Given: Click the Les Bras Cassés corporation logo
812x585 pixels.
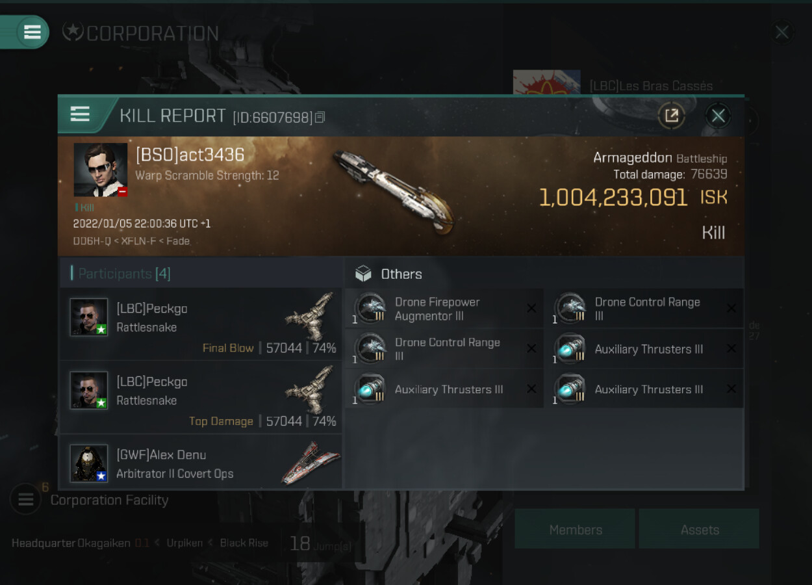Looking at the screenshot, I should coord(546,82).
